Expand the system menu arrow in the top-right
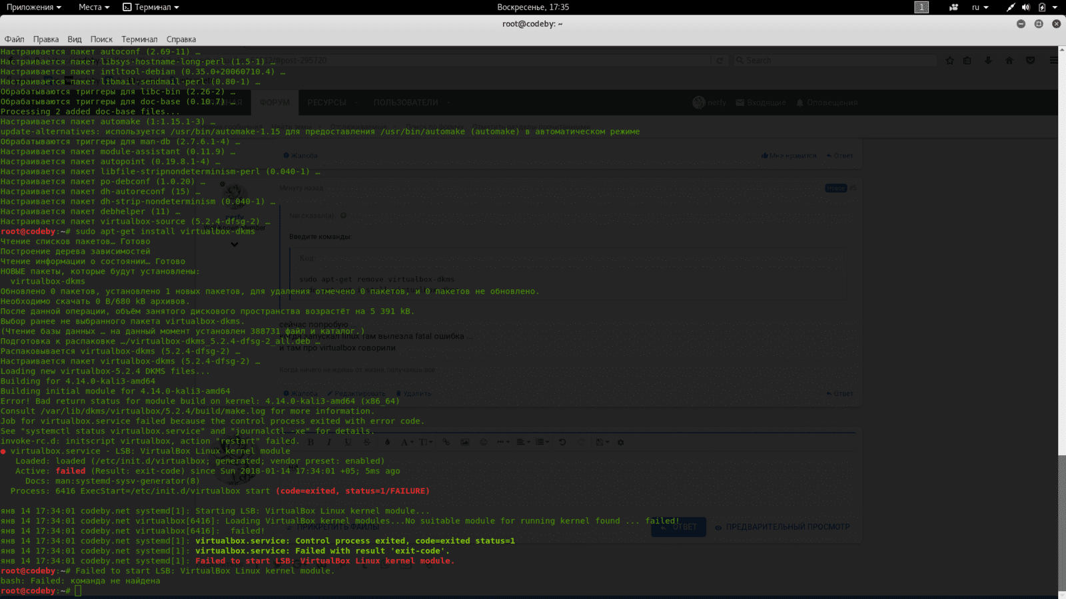The image size is (1066, 599). click(1055, 7)
